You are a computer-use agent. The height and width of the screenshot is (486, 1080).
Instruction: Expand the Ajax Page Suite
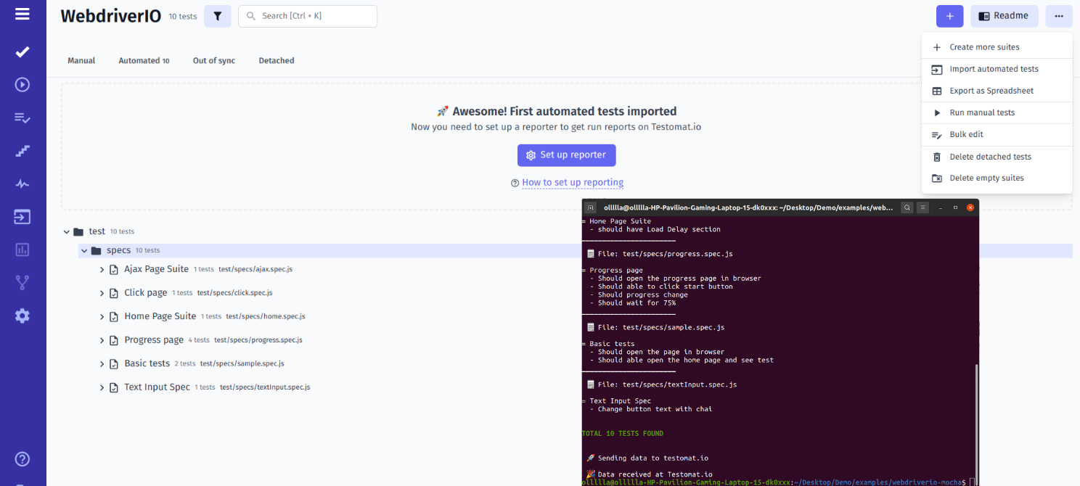click(x=102, y=268)
